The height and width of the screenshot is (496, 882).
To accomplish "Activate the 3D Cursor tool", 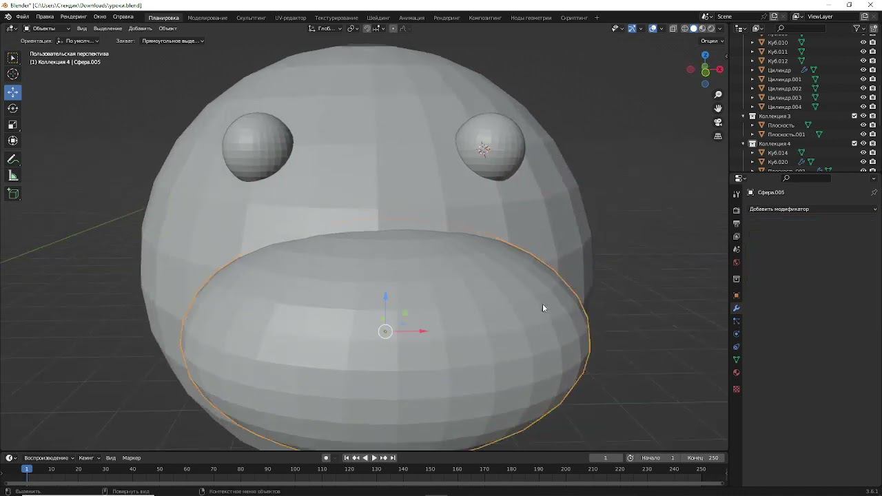I will click(13, 74).
